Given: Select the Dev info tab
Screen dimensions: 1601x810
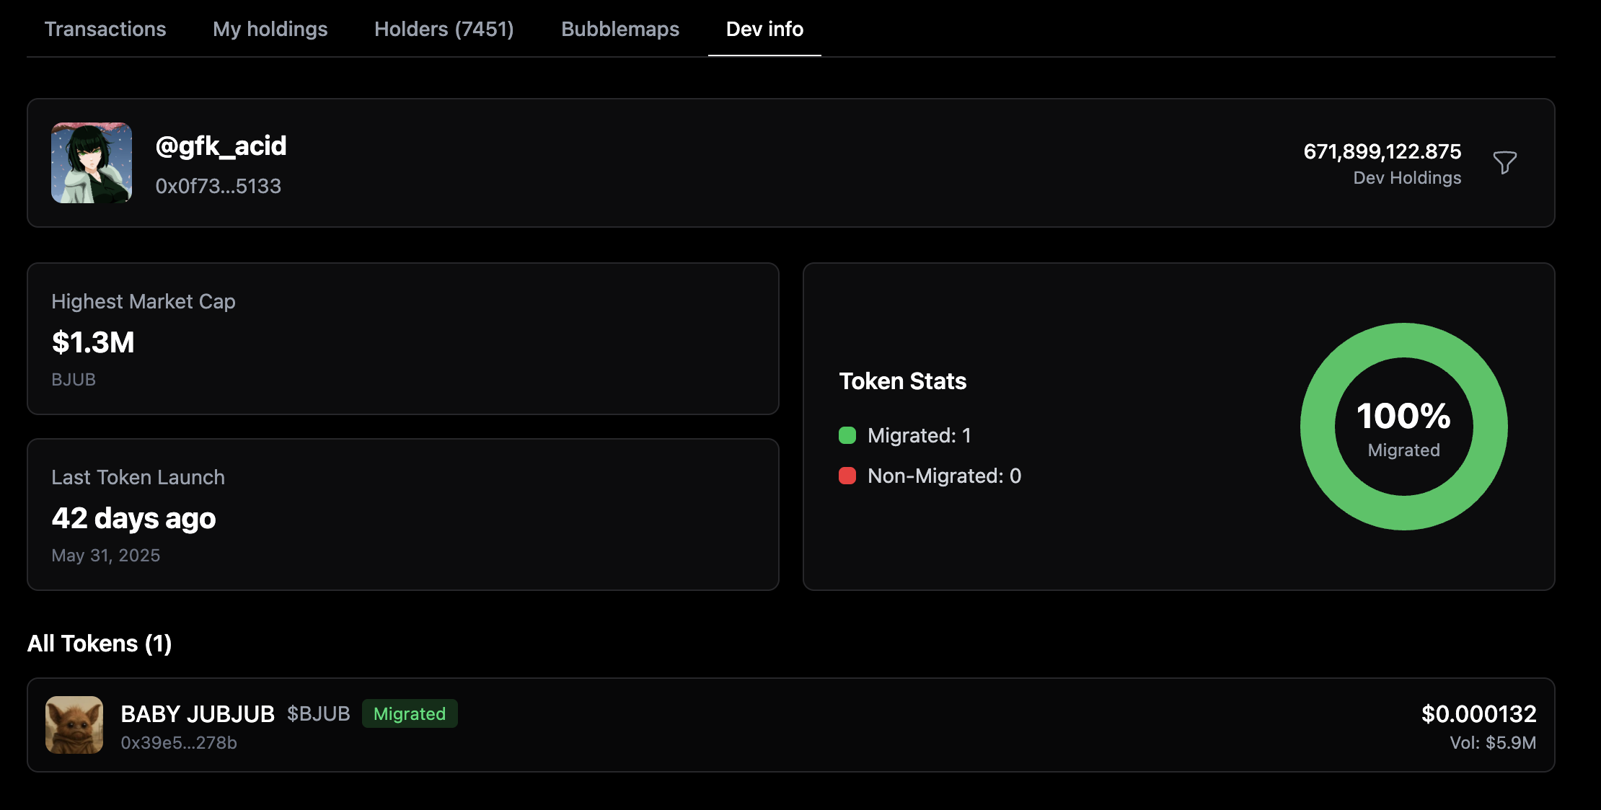Looking at the screenshot, I should 764,29.
